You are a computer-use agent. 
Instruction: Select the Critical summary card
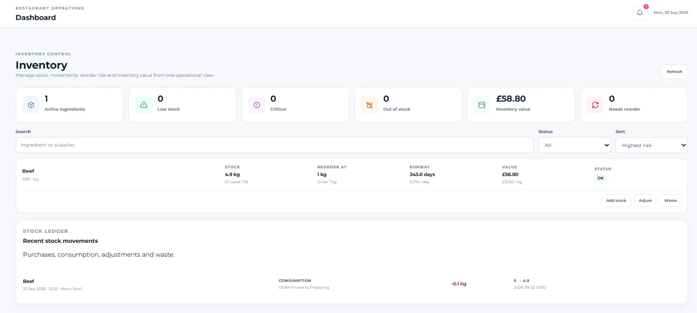pyautogui.click(x=296, y=105)
